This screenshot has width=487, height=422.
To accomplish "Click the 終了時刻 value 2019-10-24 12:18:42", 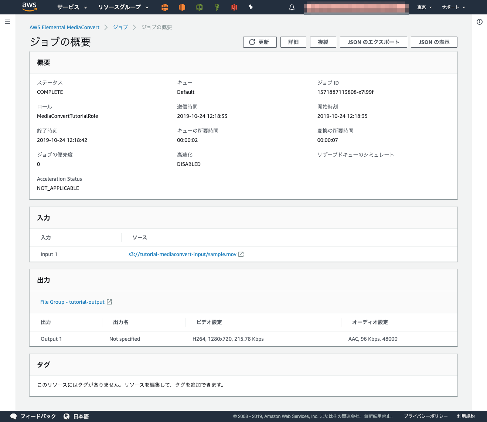I will [62, 140].
